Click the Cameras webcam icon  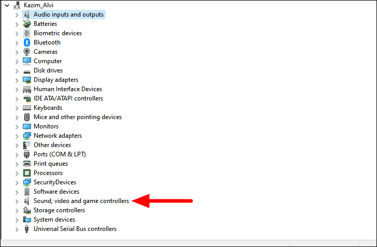[x=27, y=52]
